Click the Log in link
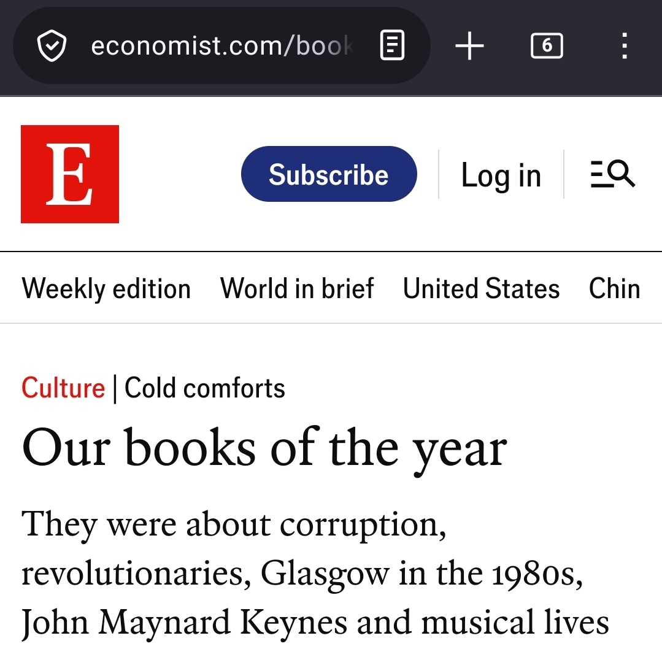This screenshot has height=668, width=662. tap(501, 175)
